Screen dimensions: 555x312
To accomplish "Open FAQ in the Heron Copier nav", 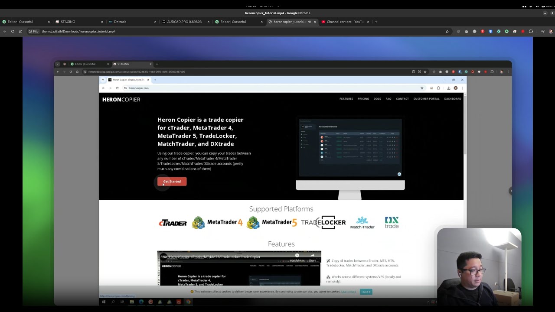I will coord(388,99).
